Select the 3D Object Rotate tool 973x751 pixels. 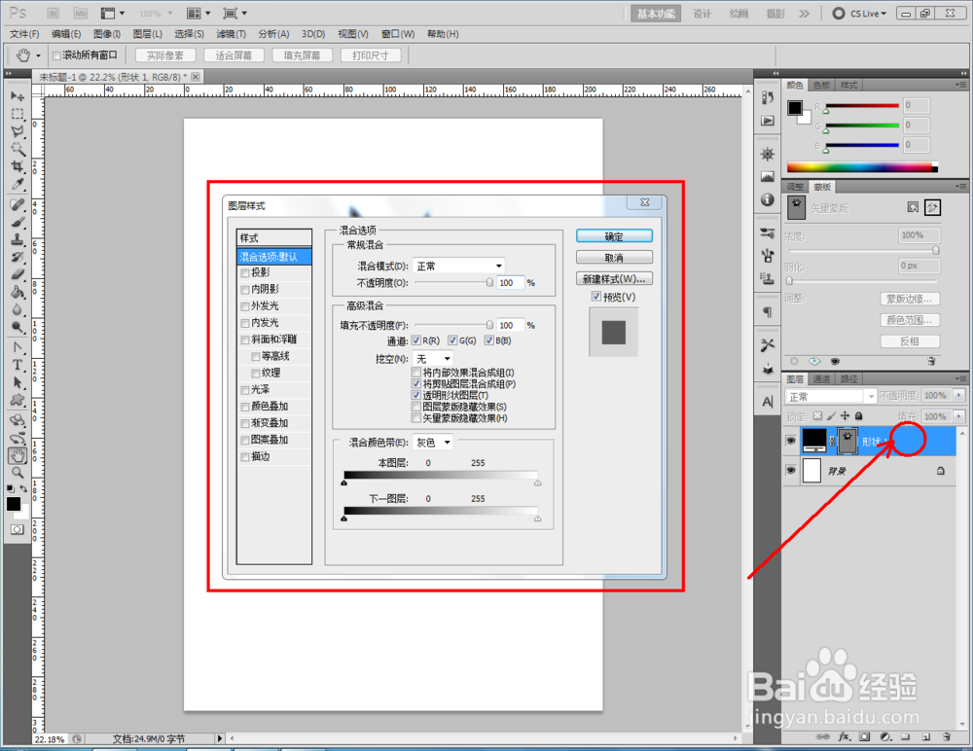point(18,421)
